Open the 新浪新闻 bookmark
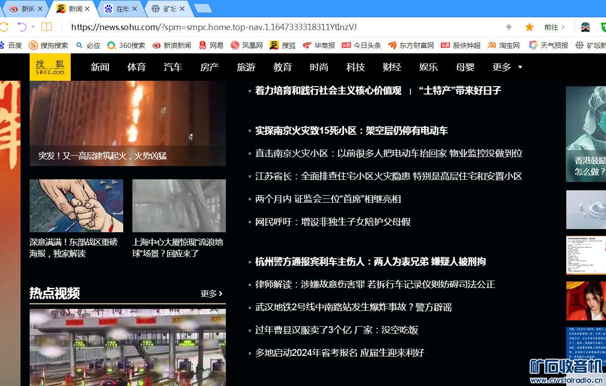 coord(172,45)
